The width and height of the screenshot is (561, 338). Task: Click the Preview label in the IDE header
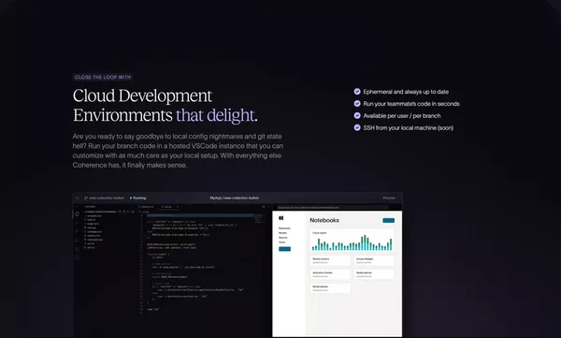click(389, 198)
